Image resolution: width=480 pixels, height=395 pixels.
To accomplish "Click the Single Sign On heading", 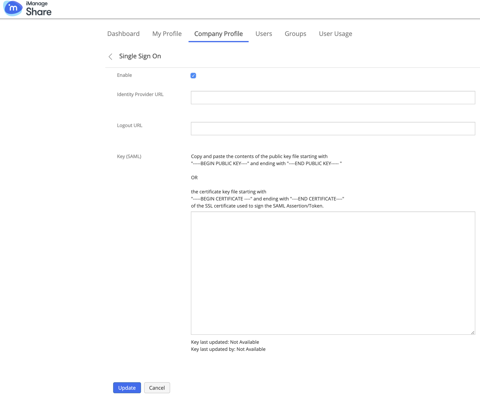I will click(140, 56).
